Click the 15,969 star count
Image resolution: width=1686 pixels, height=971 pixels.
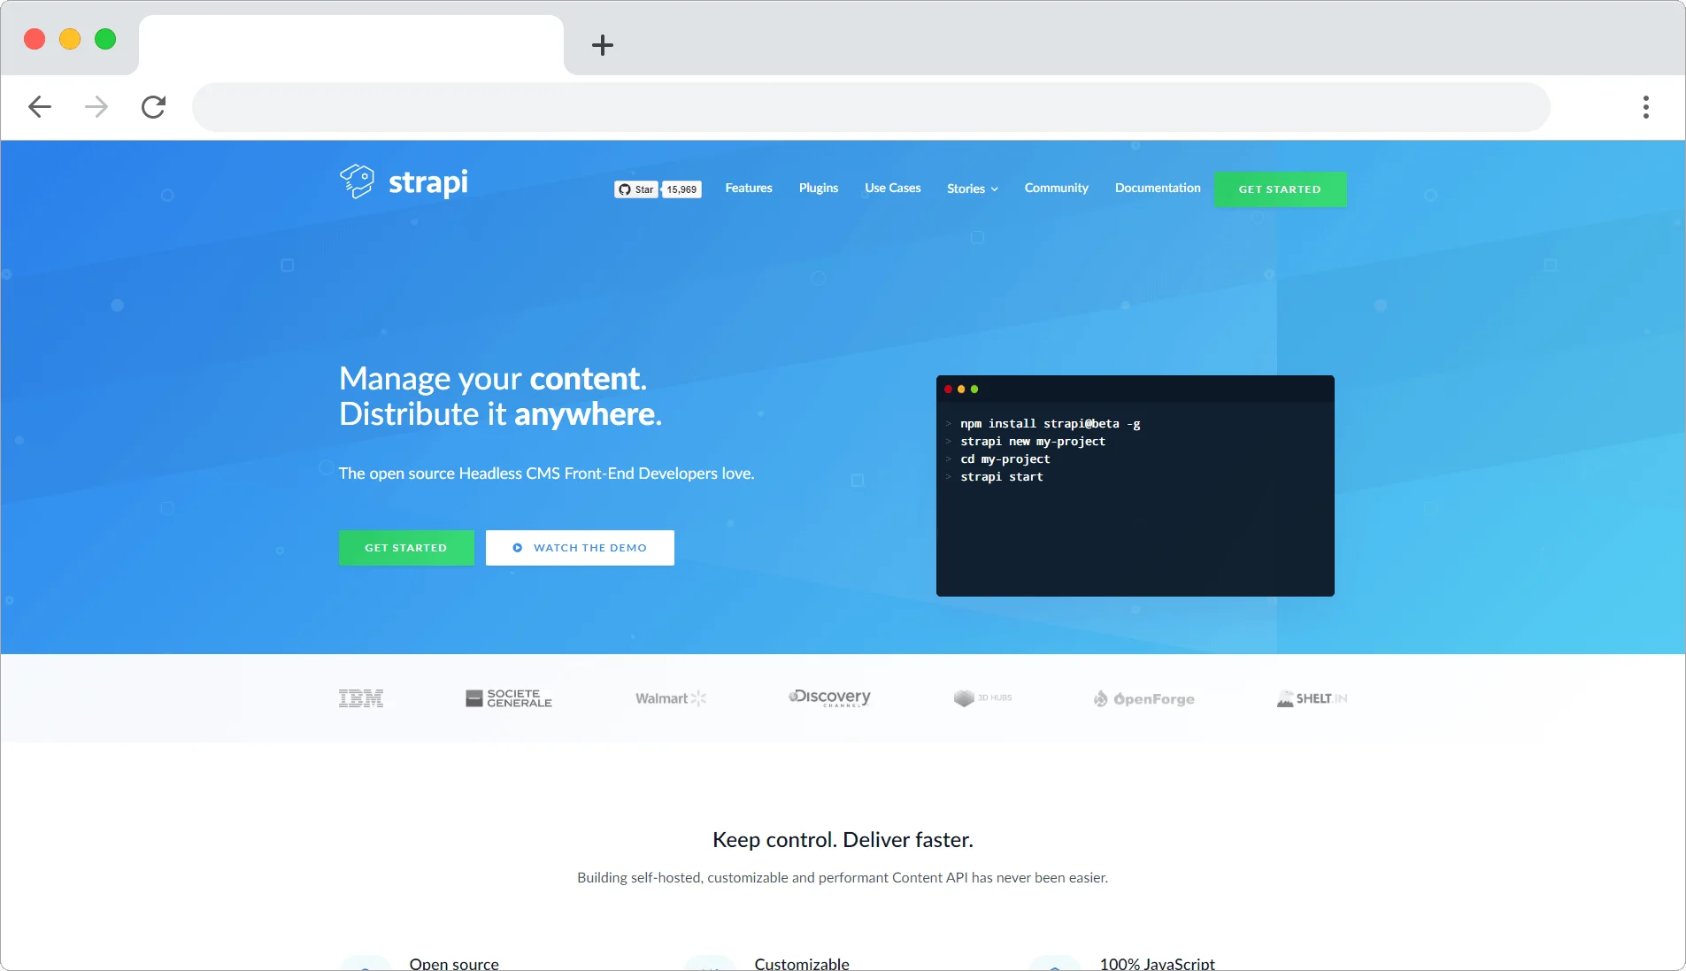681,189
